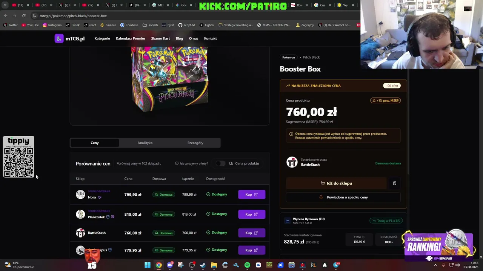Click the Nora shop logo
The image size is (483, 271).
click(x=80, y=195)
